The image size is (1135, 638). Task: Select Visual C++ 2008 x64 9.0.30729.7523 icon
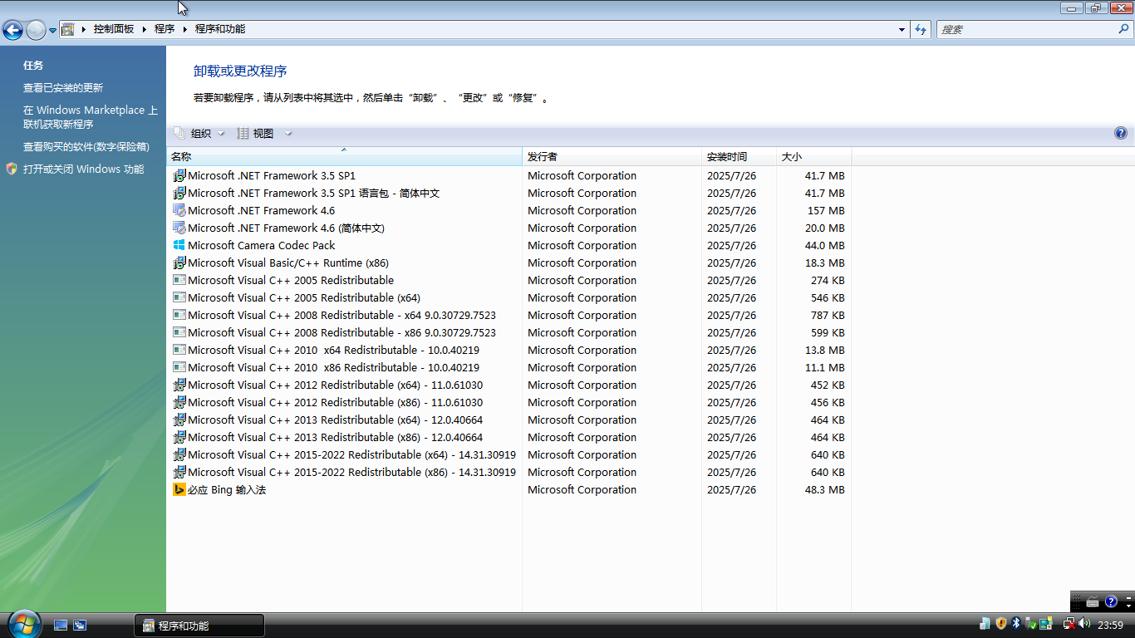click(x=179, y=316)
